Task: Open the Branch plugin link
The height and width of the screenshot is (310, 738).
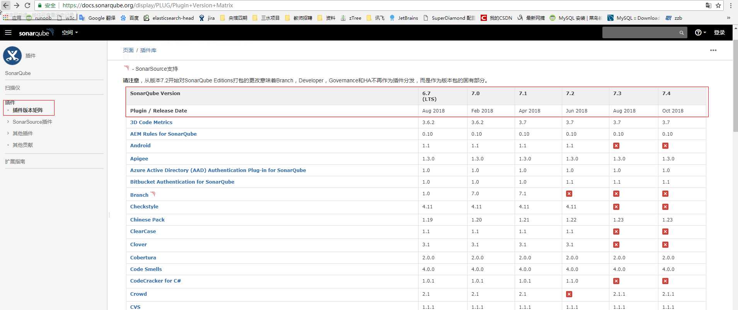Action: 139,195
